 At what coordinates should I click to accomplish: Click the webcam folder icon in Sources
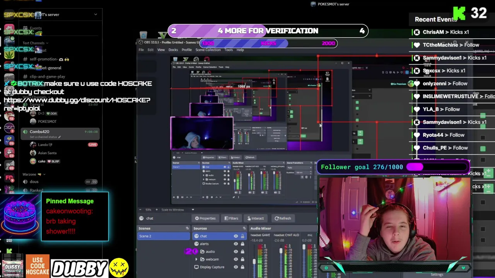pos(202,259)
